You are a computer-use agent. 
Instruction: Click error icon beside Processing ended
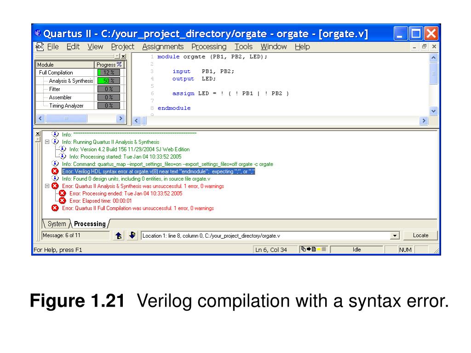(62, 194)
